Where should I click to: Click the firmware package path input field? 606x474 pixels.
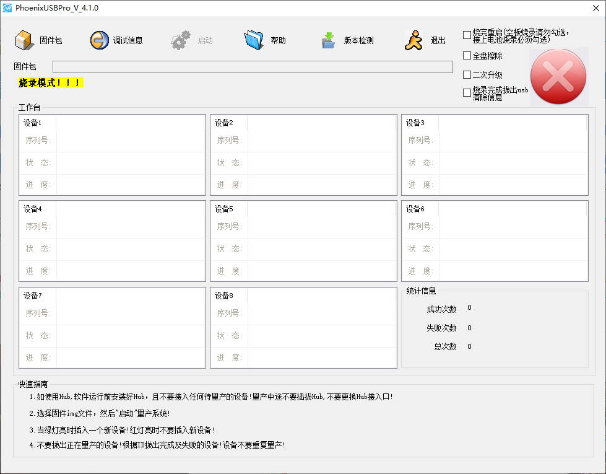click(253, 67)
